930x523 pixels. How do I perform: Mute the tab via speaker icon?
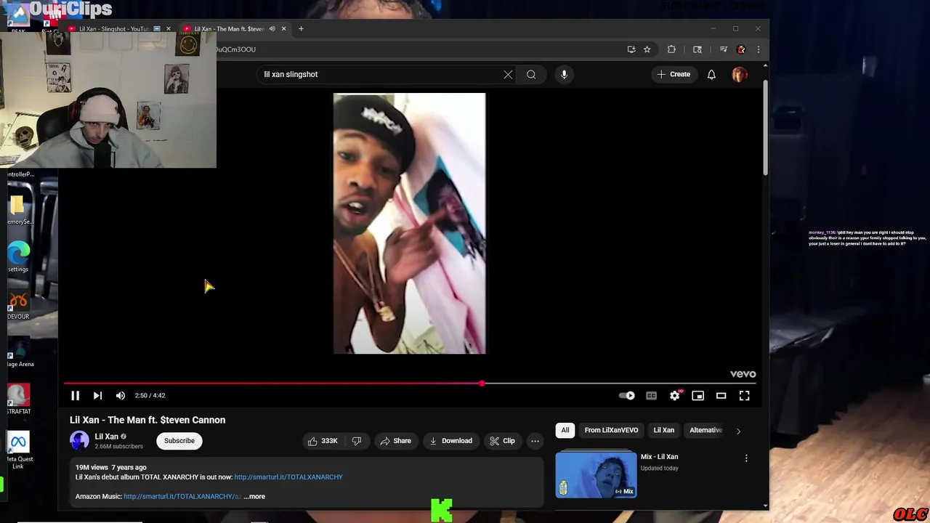272,29
